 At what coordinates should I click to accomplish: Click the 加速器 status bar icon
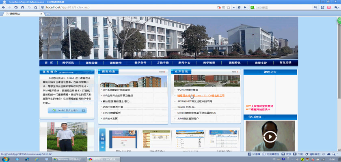pyautogui.click(x=254, y=154)
